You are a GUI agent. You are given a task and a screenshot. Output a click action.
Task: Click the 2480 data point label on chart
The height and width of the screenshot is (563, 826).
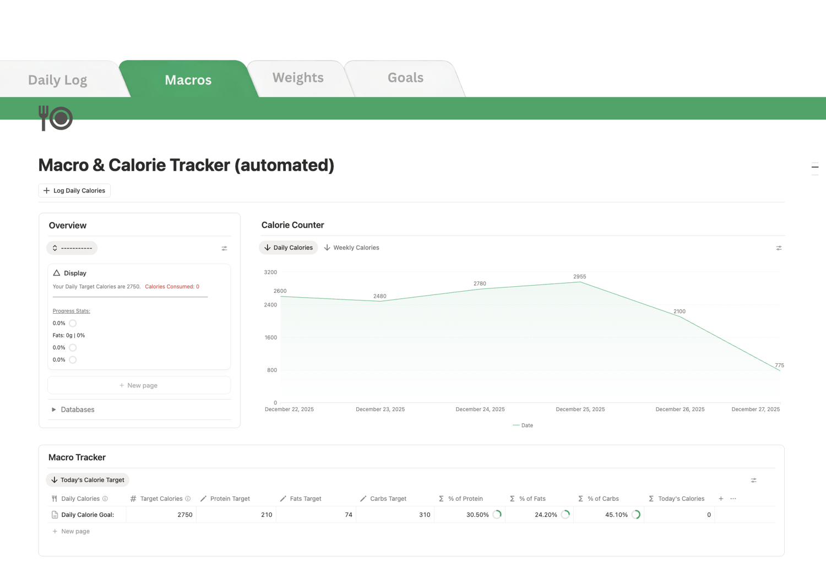point(379,296)
